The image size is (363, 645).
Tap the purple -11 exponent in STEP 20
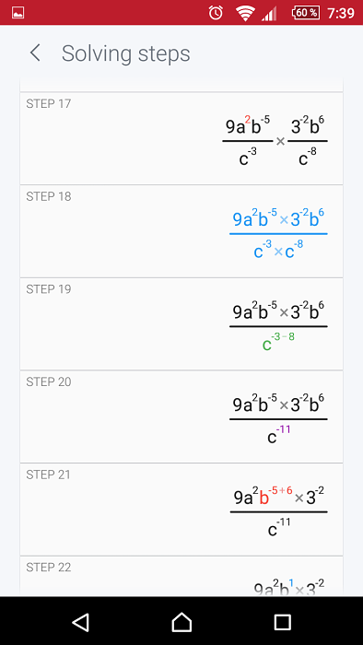click(284, 430)
